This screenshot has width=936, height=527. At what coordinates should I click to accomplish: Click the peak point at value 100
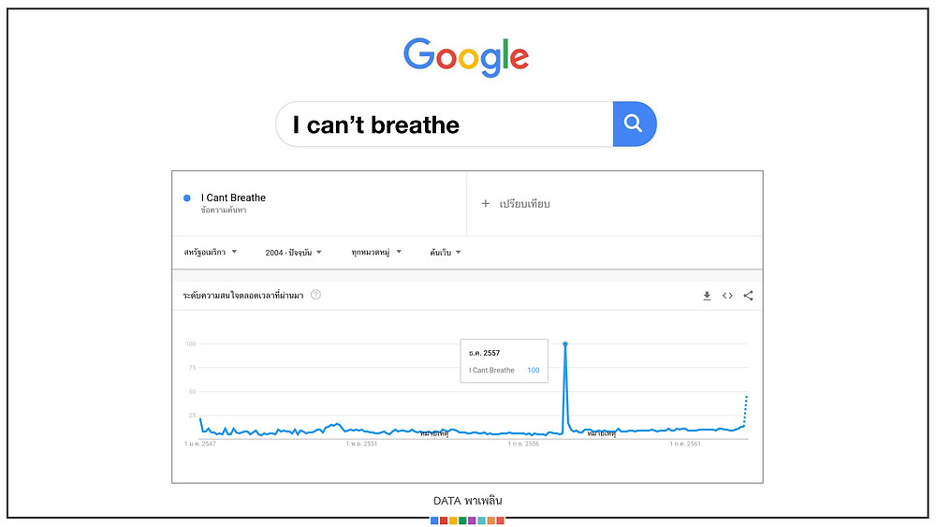coord(565,344)
